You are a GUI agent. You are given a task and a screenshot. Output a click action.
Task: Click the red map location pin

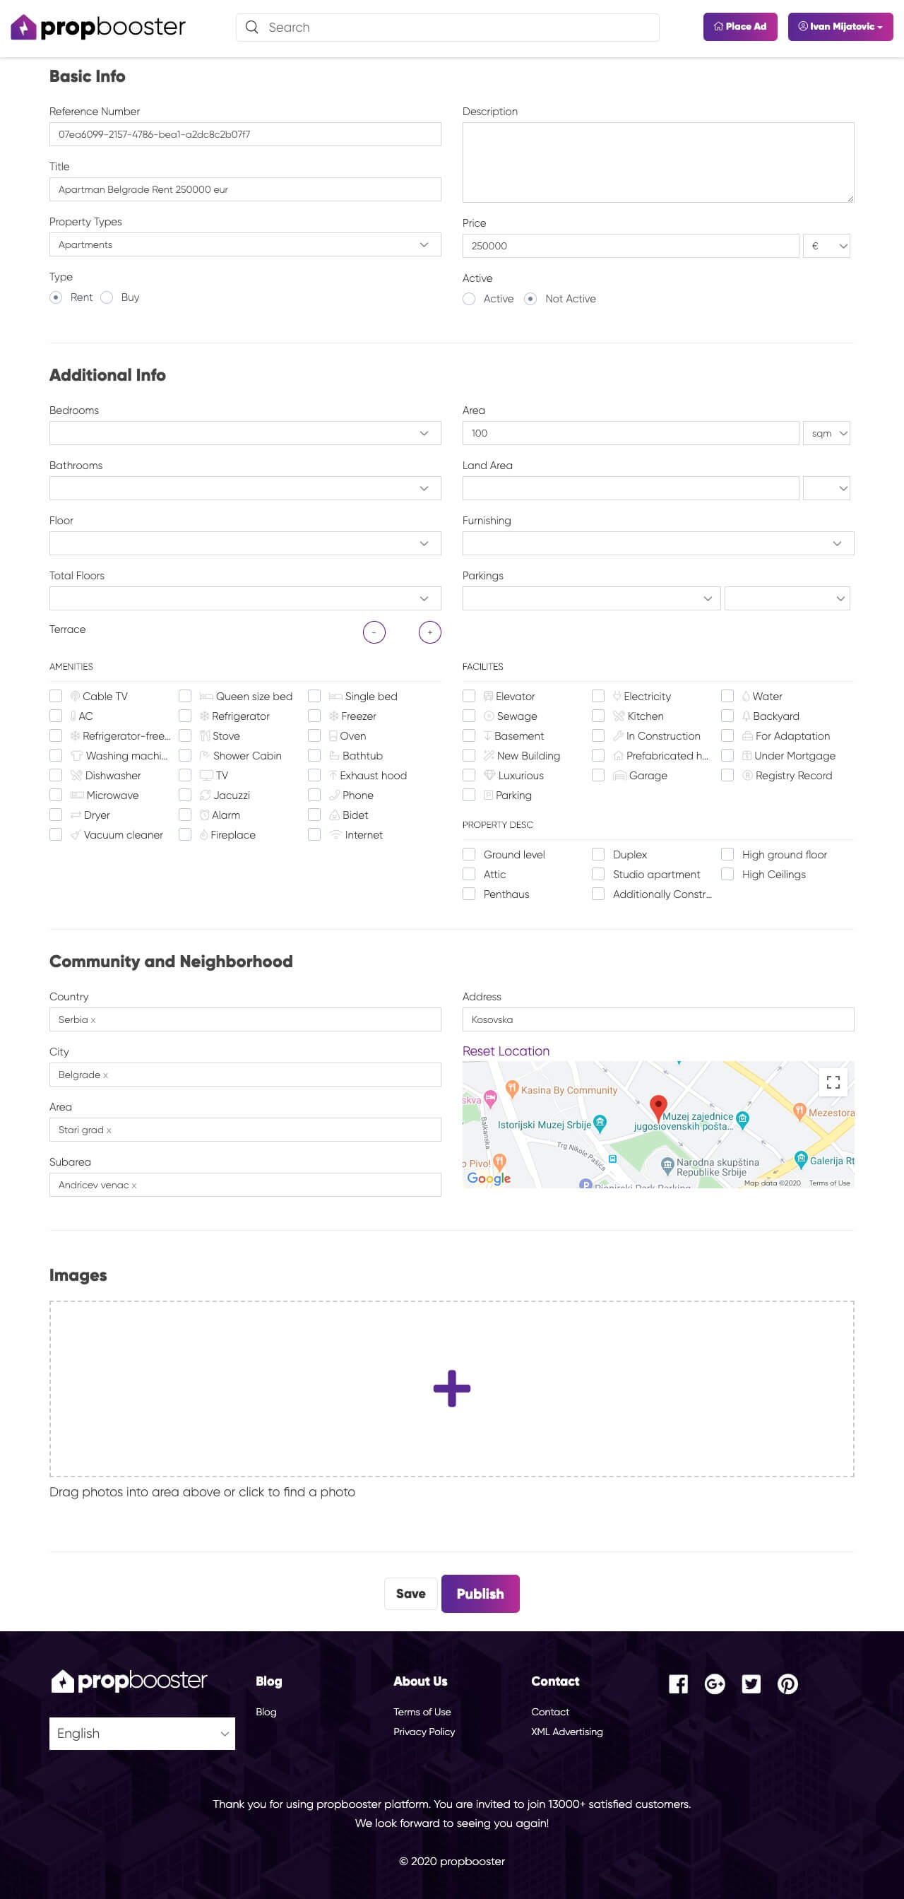click(658, 1105)
